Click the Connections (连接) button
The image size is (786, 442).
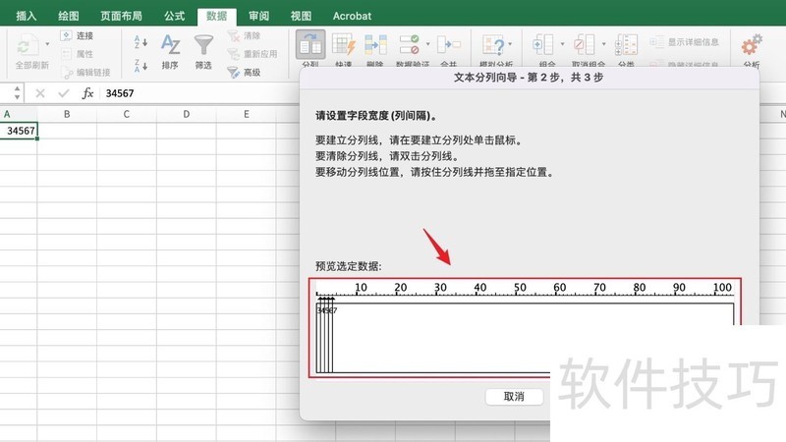click(77, 35)
